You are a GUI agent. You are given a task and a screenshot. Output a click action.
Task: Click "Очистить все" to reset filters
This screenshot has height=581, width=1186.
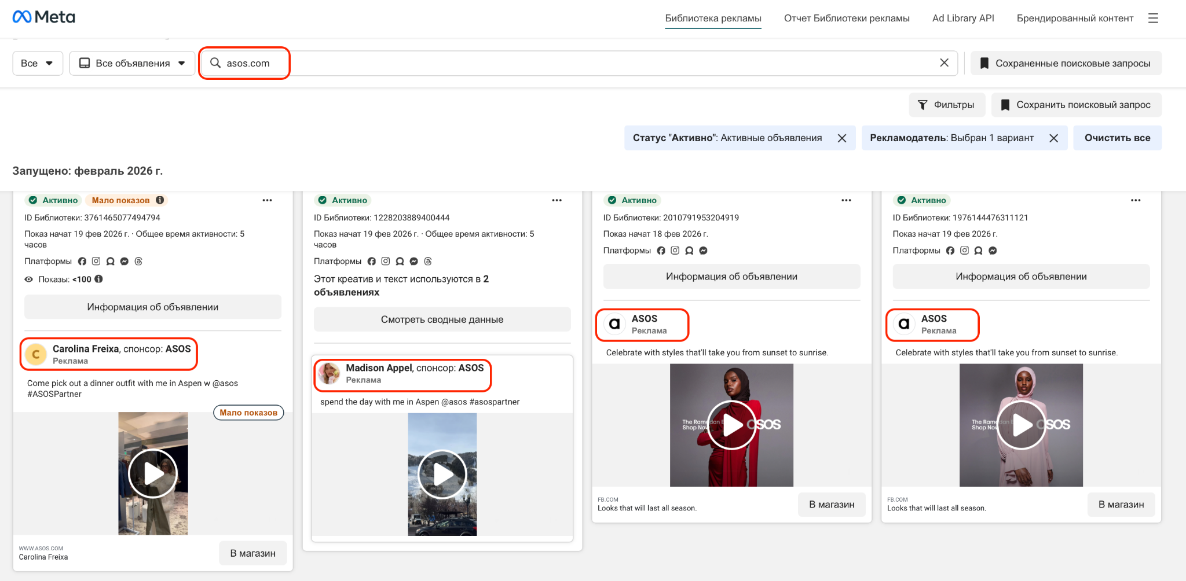[1117, 138]
